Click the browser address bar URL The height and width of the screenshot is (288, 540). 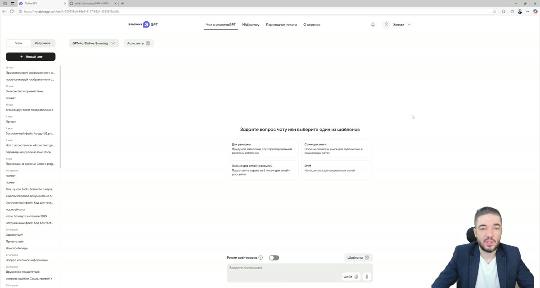pos(72,11)
